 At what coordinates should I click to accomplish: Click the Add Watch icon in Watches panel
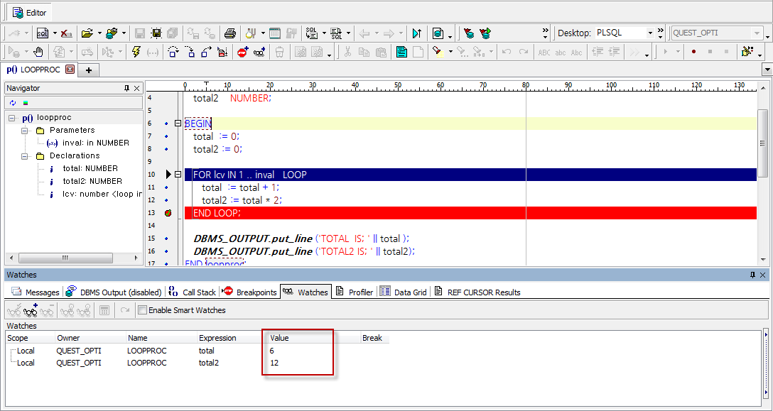click(31, 310)
